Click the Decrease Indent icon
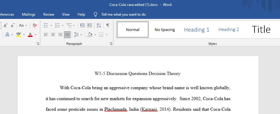The width and height of the screenshot is (280, 114). 82,25
